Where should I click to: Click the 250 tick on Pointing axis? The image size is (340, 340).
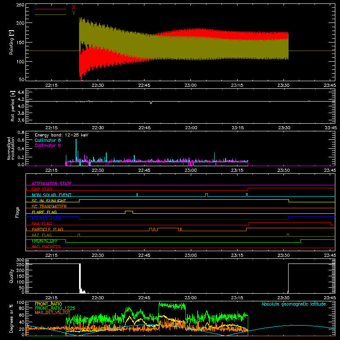pos(20,5)
